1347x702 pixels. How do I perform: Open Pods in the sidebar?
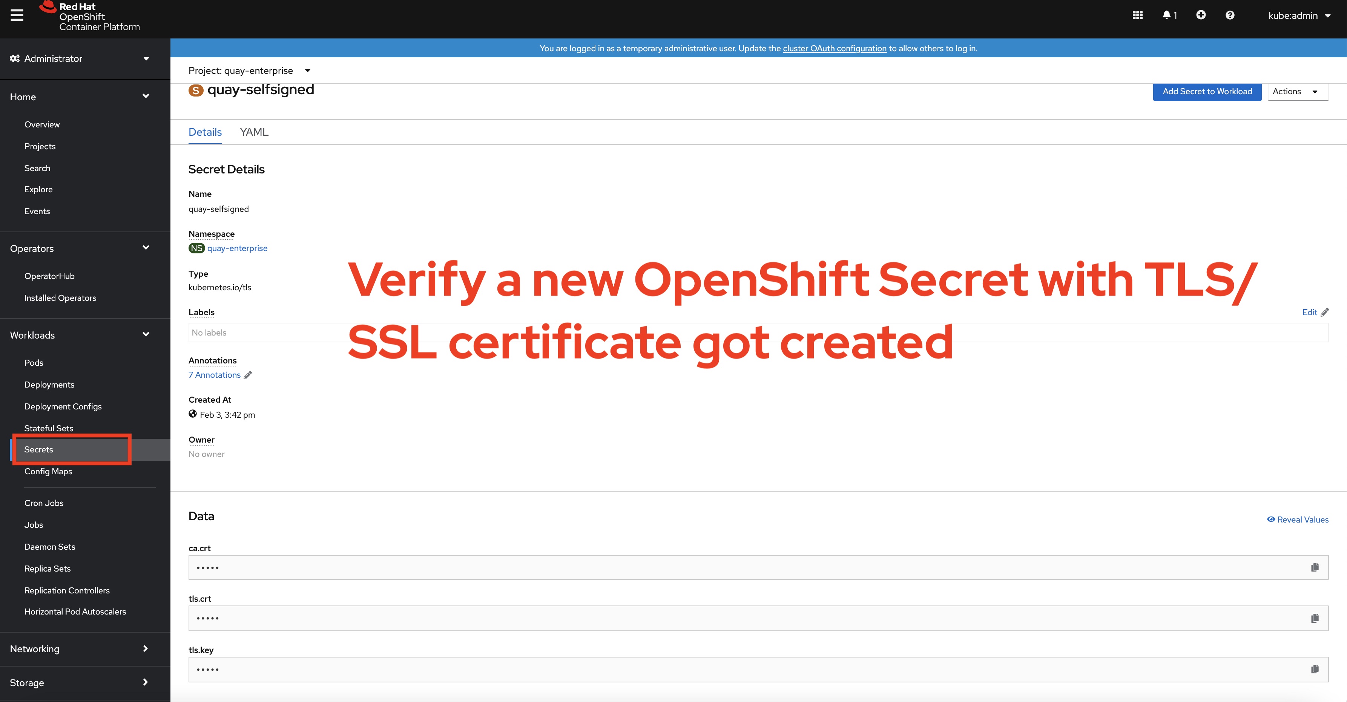click(x=34, y=363)
